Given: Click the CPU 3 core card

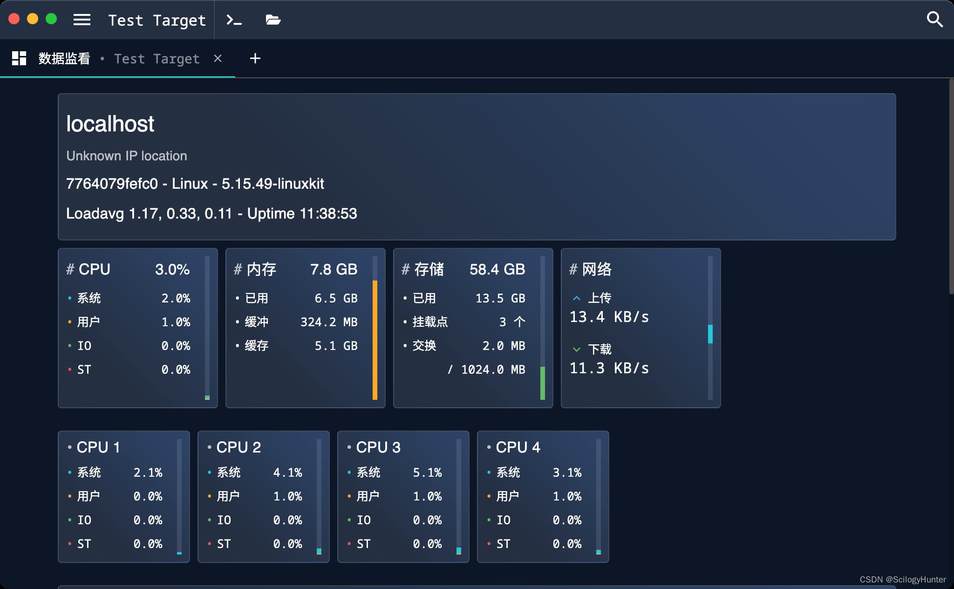Looking at the screenshot, I should click(403, 496).
